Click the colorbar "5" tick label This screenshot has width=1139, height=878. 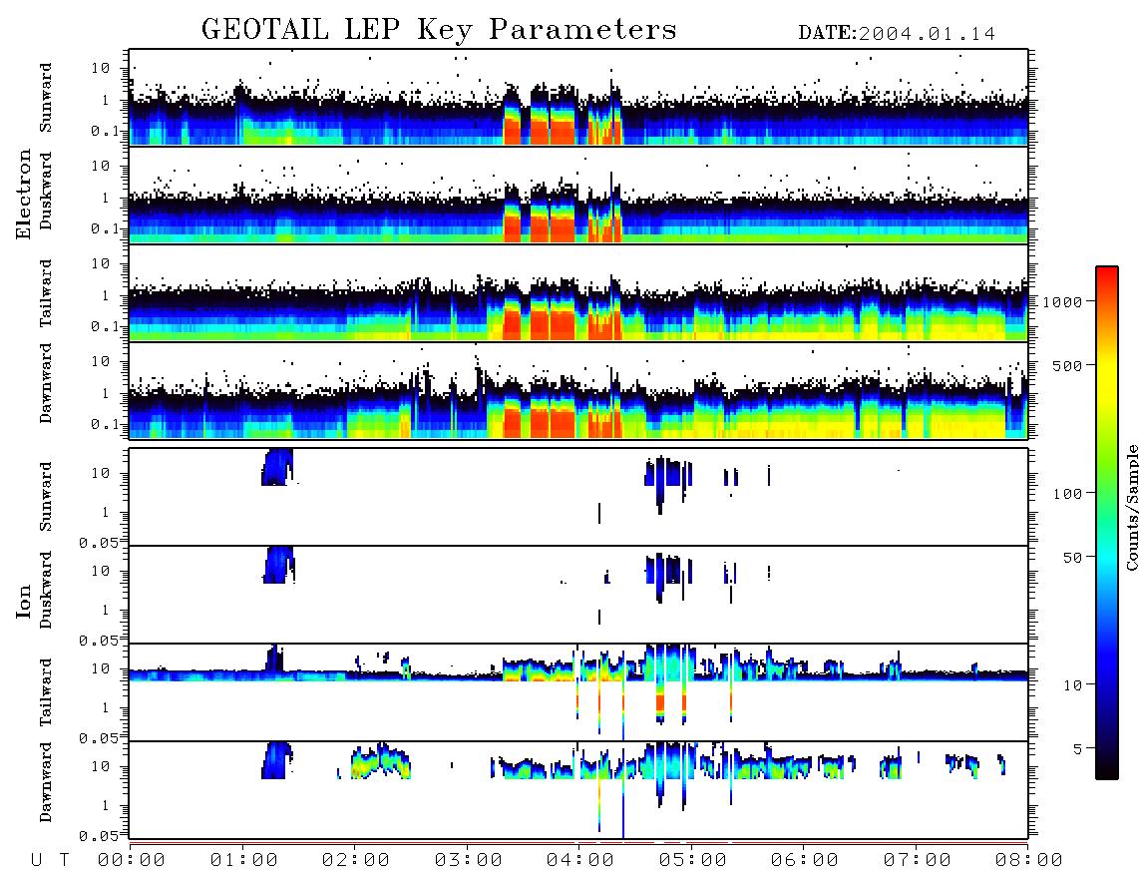point(1077,749)
